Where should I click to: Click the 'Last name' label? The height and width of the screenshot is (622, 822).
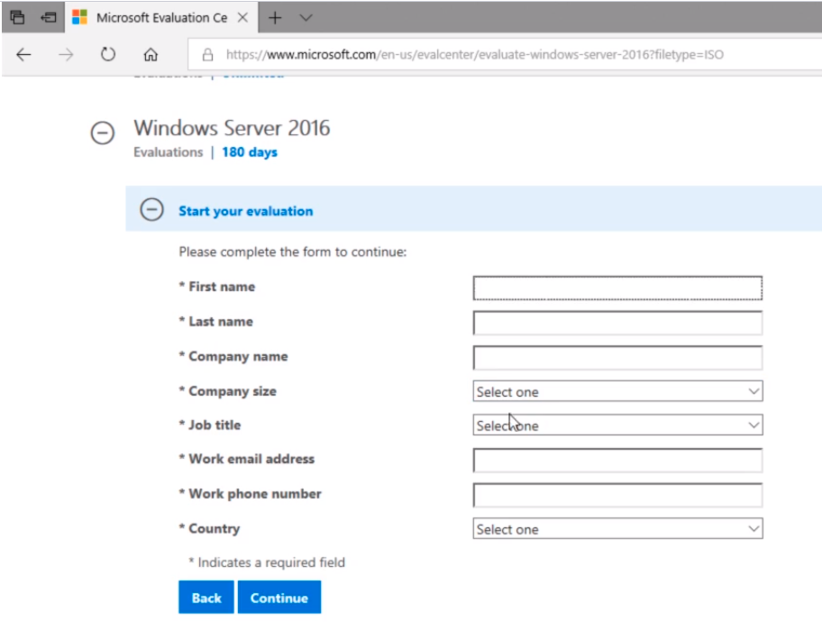pyautogui.click(x=221, y=322)
